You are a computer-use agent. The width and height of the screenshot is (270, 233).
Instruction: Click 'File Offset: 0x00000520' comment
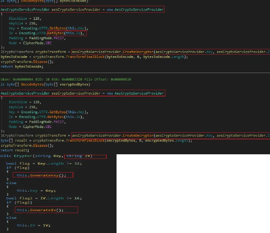[108, 80]
